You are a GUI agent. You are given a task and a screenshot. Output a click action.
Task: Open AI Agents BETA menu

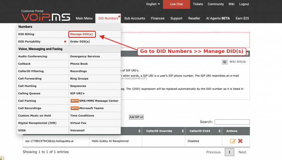(218, 18)
